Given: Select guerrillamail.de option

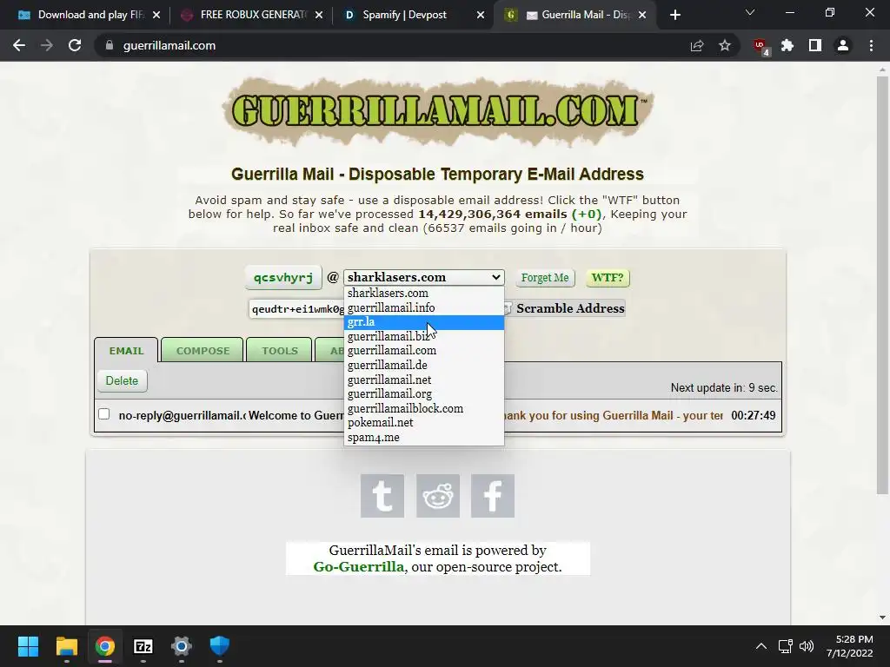Looking at the screenshot, I should (x=423, y=366).
